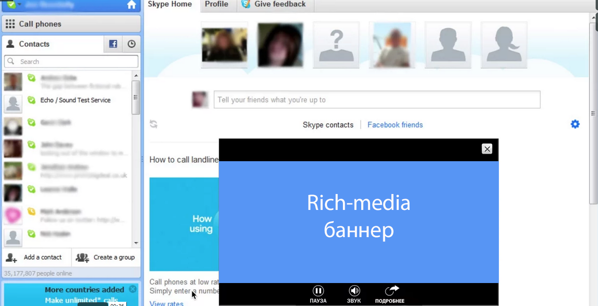Open the 'How using' video thumbnail

(184, 224)
